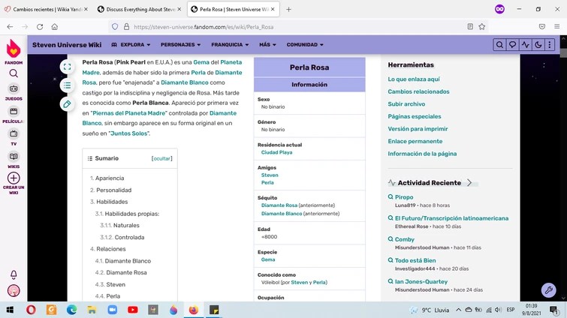Screen dimensions: 567x318
Task: Open the wiki header more options icon
Action: coord(550,45)
